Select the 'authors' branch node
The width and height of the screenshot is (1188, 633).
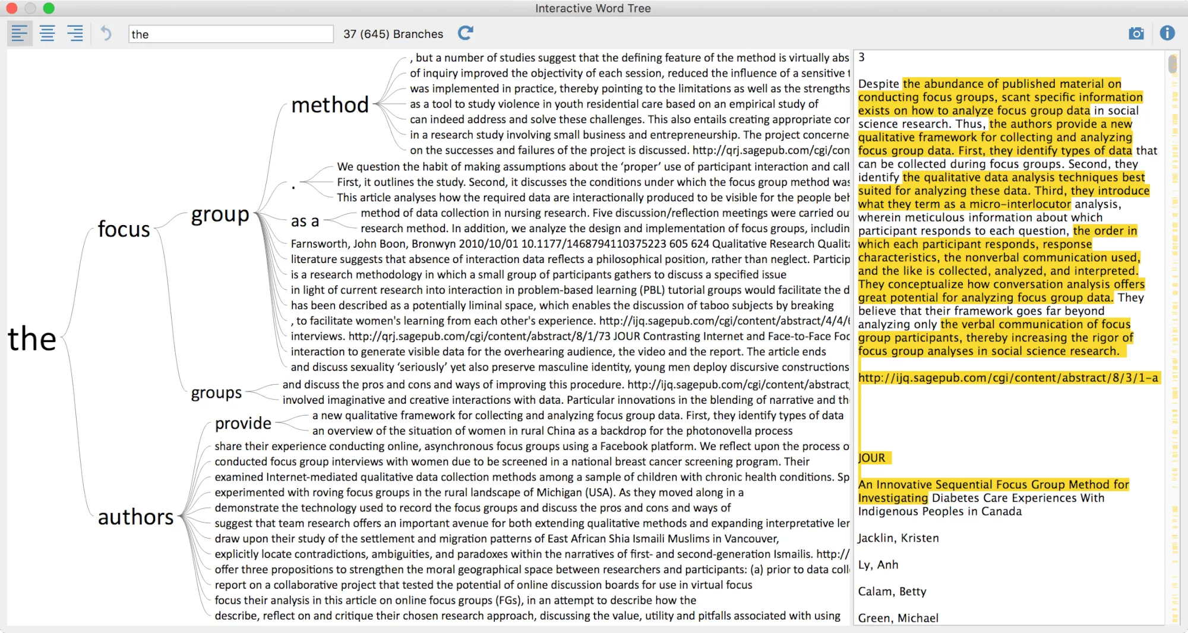[135, 517]
